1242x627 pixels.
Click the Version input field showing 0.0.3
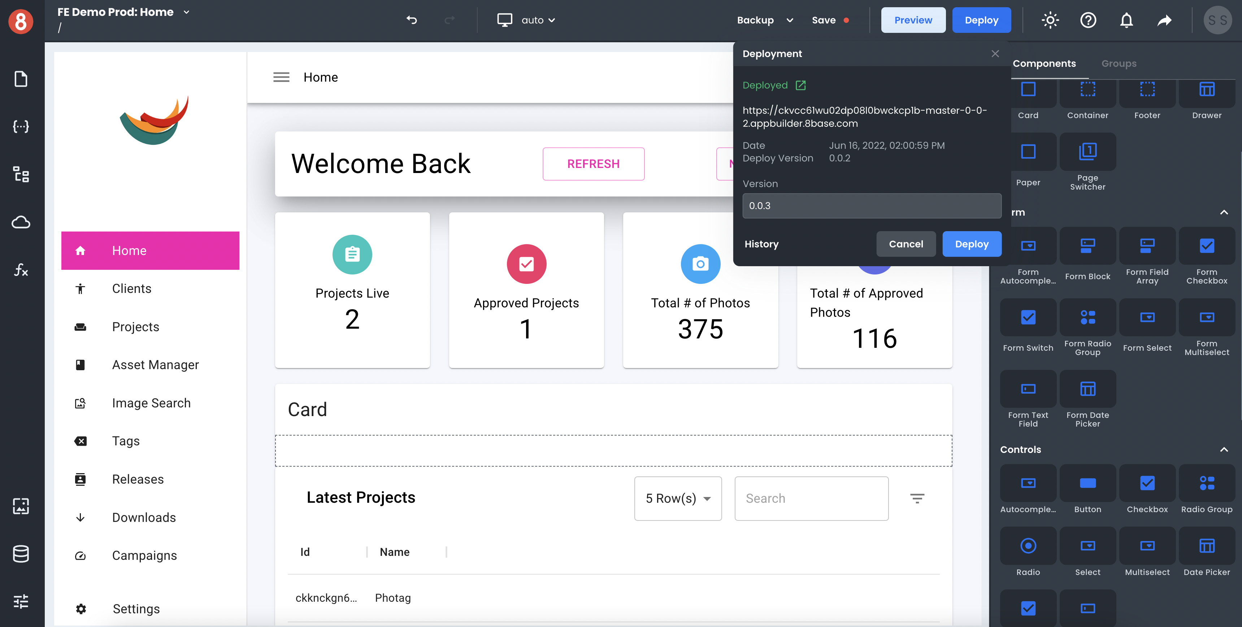coord(871,206)
